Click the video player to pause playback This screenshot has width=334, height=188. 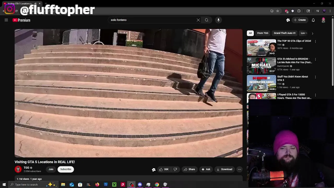128,93
